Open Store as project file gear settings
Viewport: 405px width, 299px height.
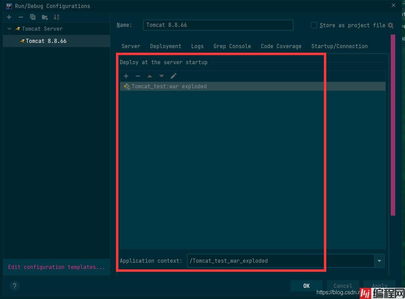pos(390,25)
